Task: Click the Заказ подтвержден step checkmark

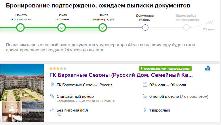Action: 103,28
